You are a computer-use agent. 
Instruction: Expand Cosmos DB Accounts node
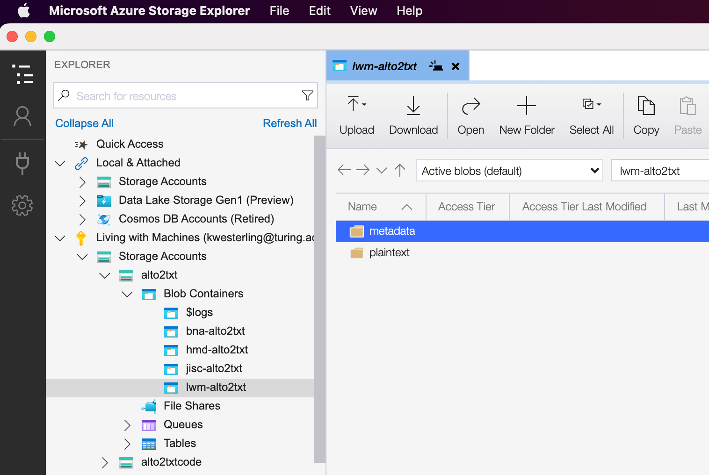(82, 219)
